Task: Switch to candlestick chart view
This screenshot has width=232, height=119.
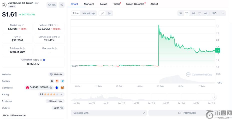Action: tap(109, 13)
